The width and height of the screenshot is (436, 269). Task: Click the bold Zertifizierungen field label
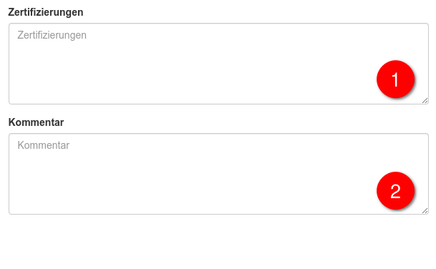(46, 12)
